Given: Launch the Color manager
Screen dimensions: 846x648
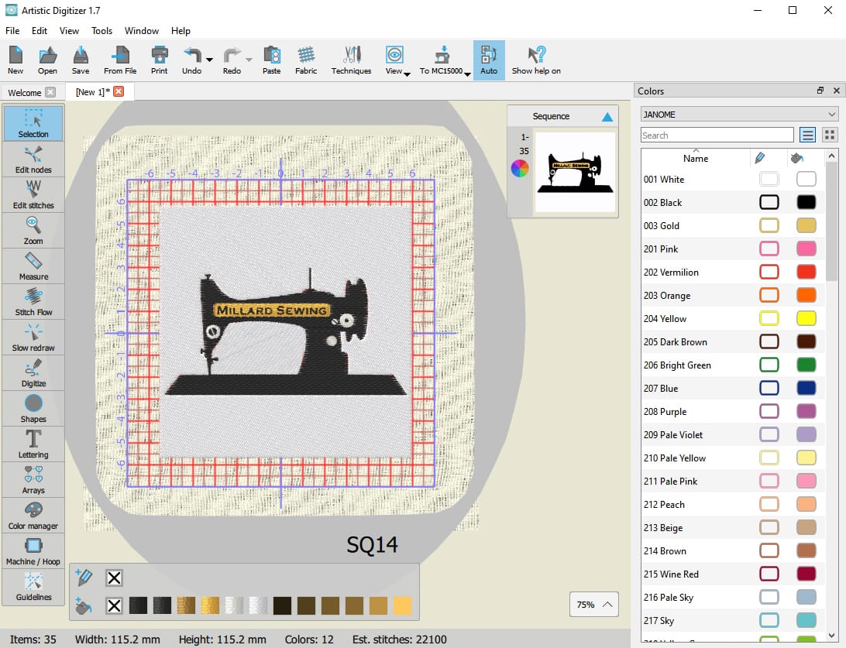Looking at the screenshot, I should (33, 514).
